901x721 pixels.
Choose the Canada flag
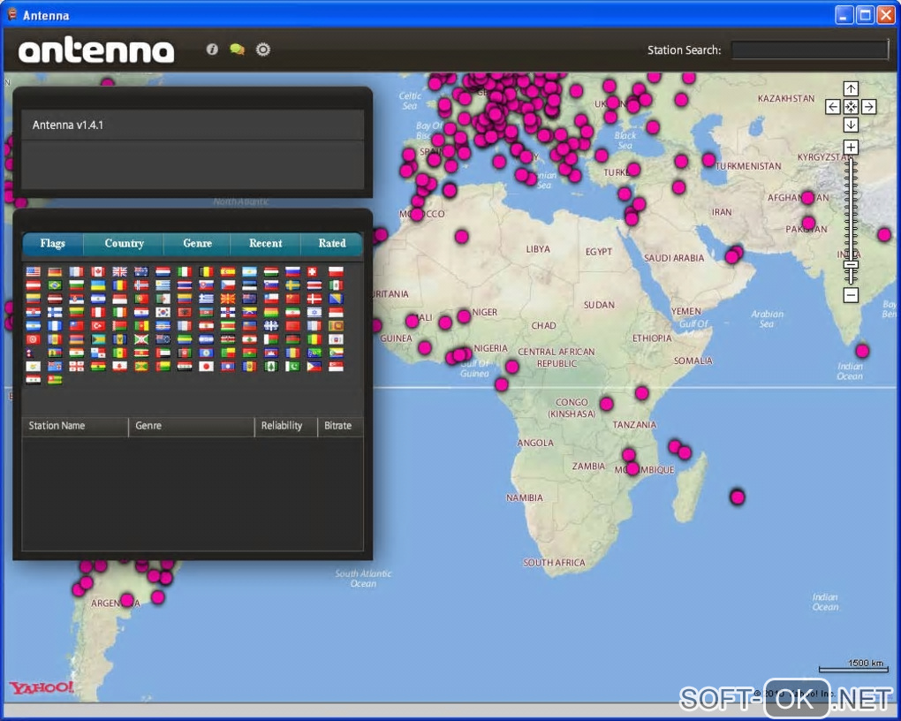point(98,272)
